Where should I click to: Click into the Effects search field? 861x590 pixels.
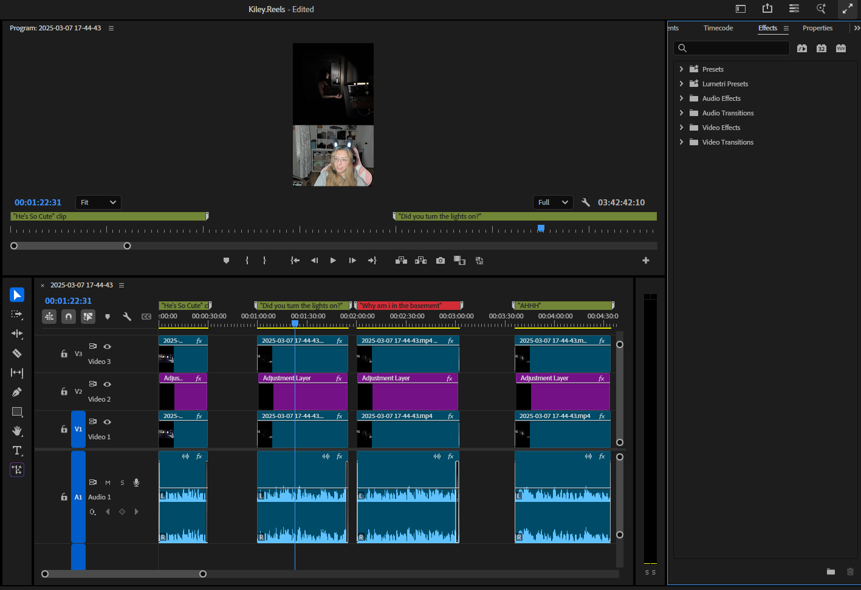pyautogui.click(x=736, y=48)
